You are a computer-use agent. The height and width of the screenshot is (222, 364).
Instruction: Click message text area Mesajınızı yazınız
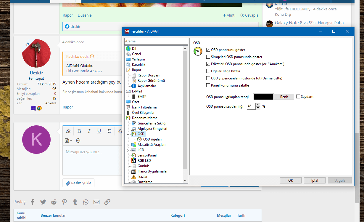pyautogui.click(x=92, y=160)
